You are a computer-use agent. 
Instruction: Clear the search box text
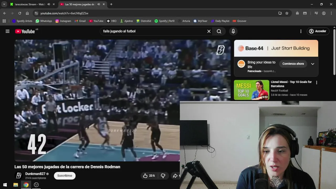coord(209,31)
